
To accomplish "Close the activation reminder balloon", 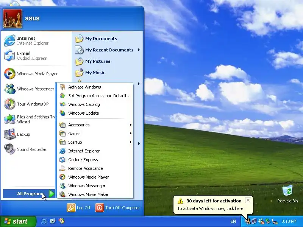I will (248, 200).
